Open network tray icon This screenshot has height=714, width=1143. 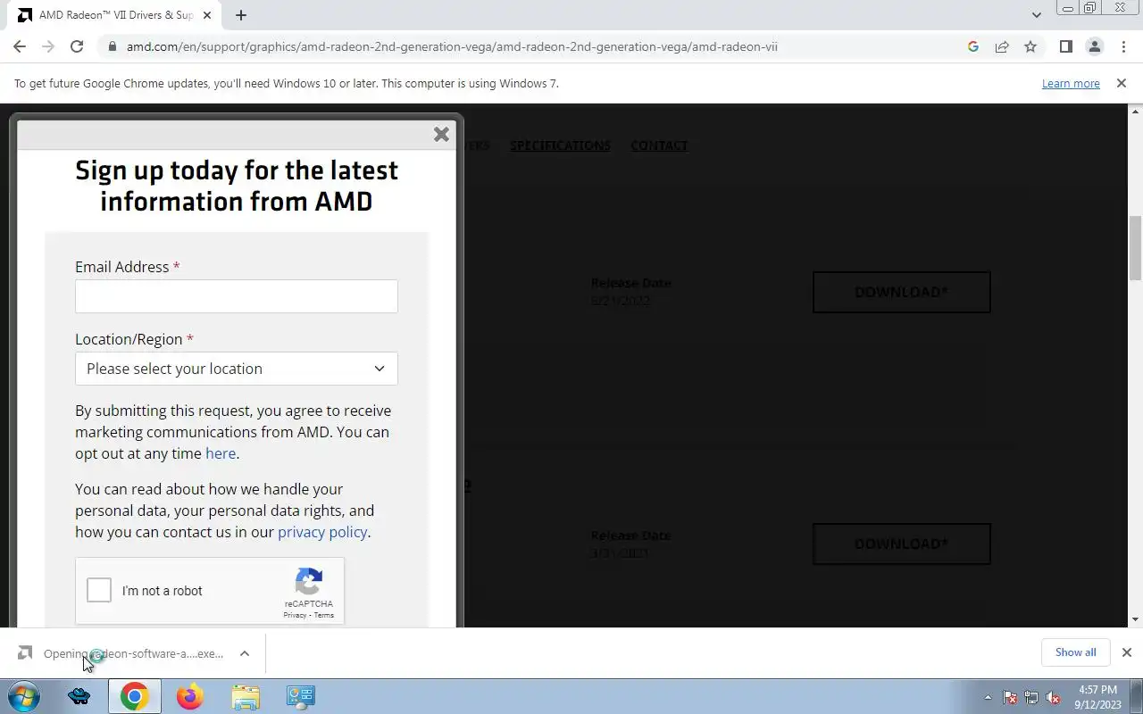click(1031, 698)
